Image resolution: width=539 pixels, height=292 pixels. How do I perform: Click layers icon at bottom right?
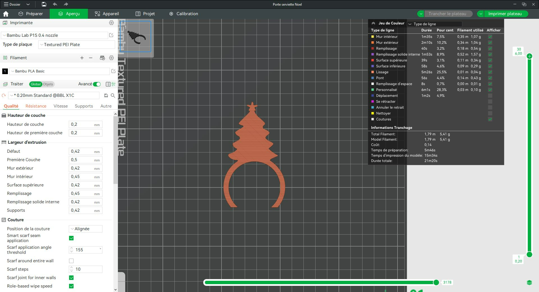point(529,283)
